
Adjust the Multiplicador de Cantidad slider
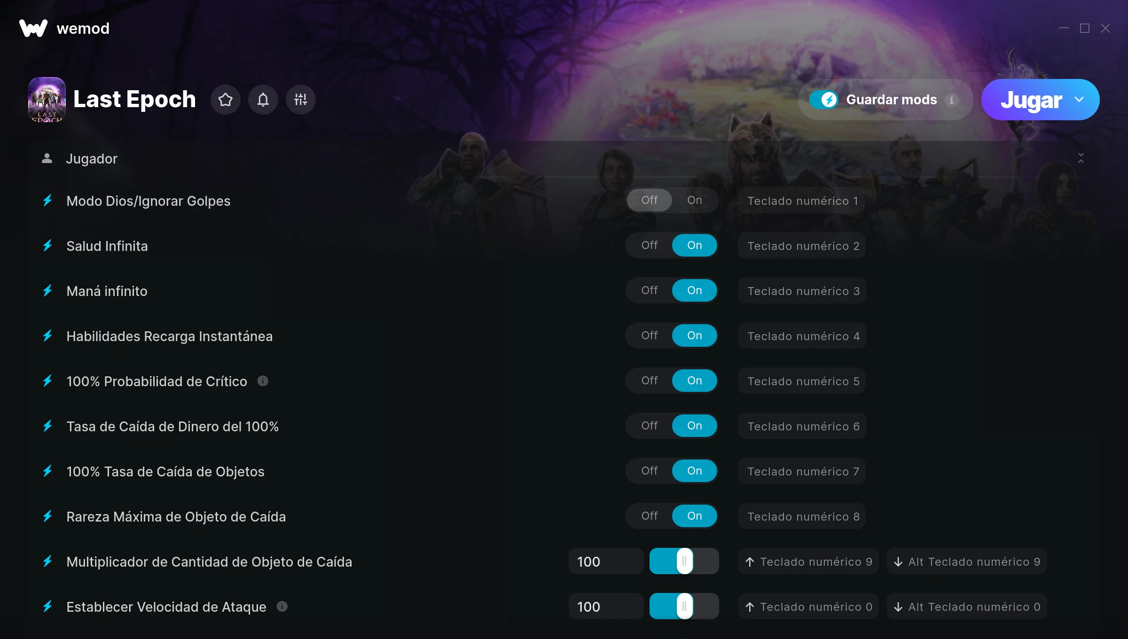coord(684,561)
